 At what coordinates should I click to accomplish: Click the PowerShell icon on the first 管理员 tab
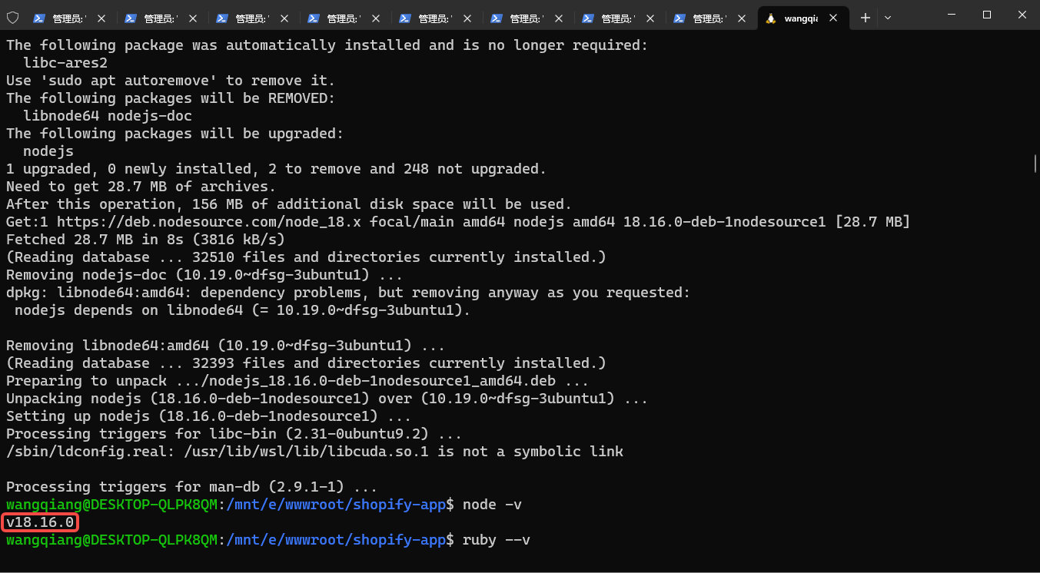point(38,18)
